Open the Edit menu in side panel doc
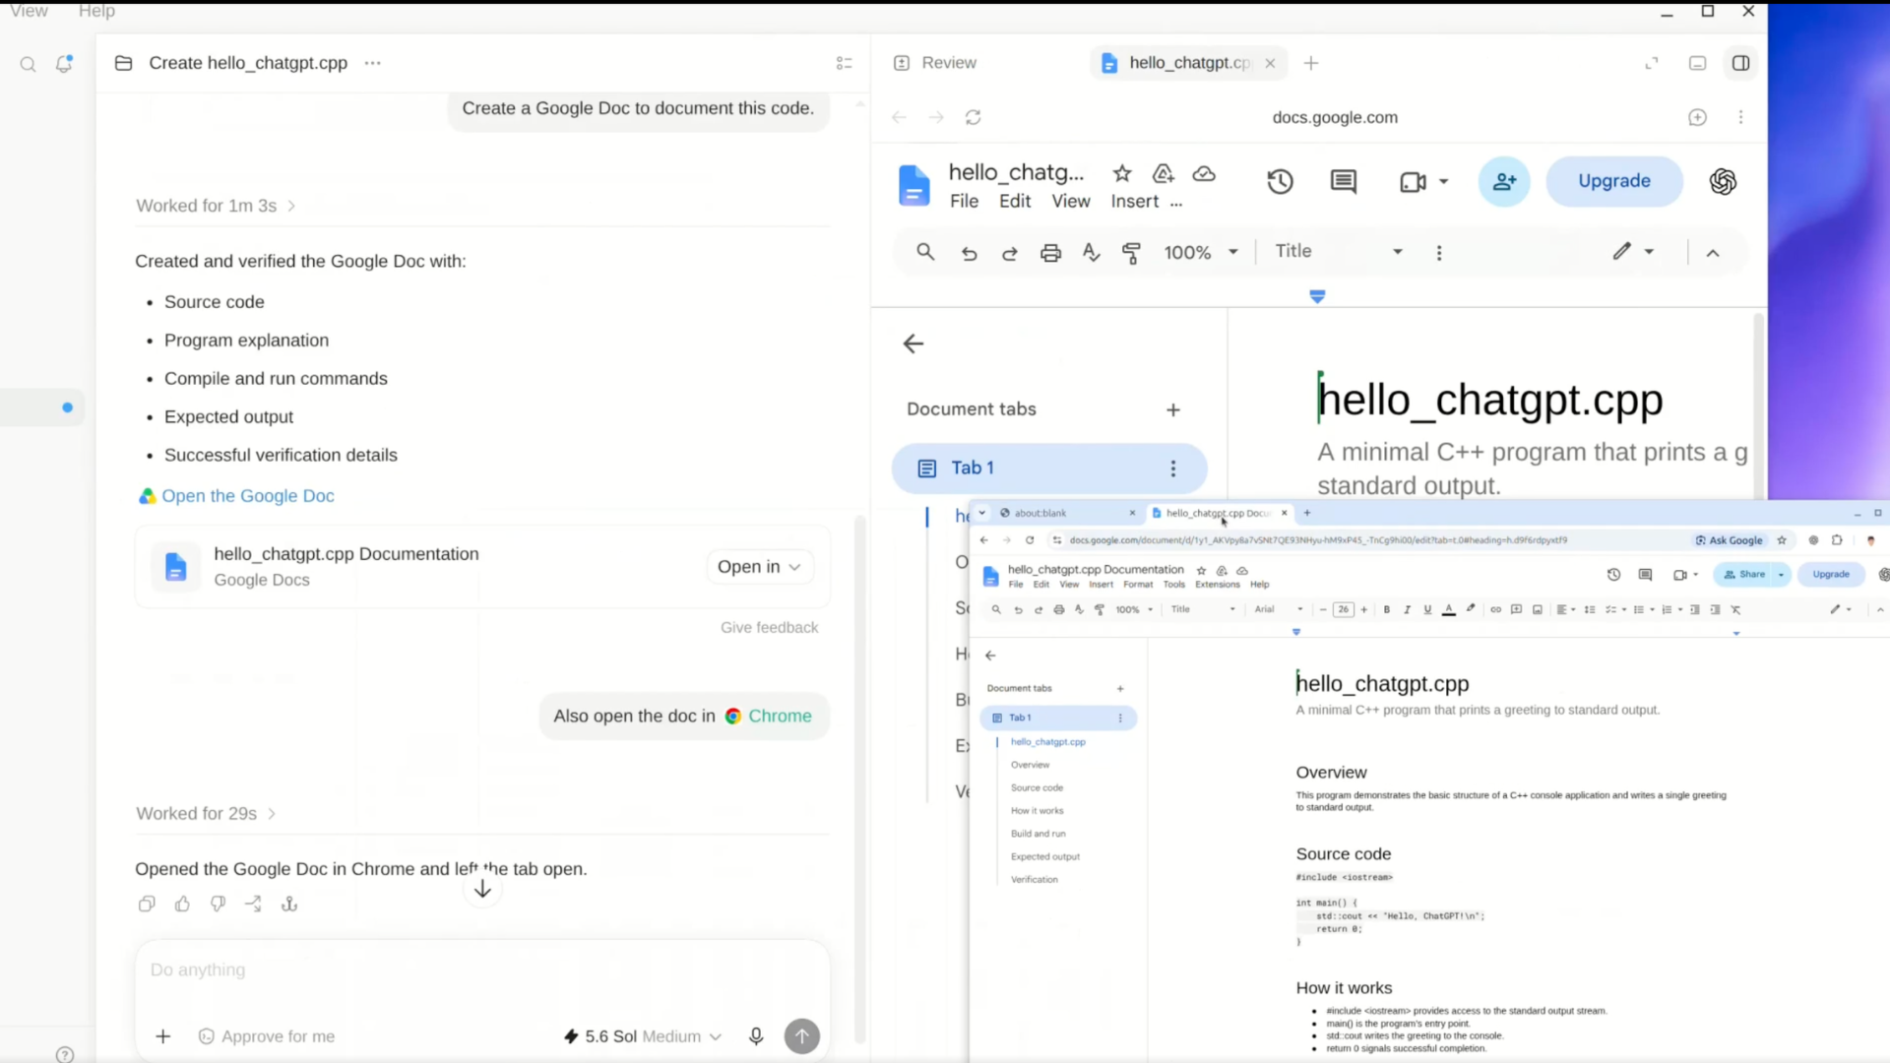Image resolution: width=1890 pixels, height=1063 pixels. pos(1015,201)
